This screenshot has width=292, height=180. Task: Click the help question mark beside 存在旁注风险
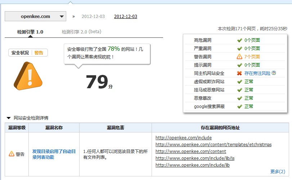point(274,73)
